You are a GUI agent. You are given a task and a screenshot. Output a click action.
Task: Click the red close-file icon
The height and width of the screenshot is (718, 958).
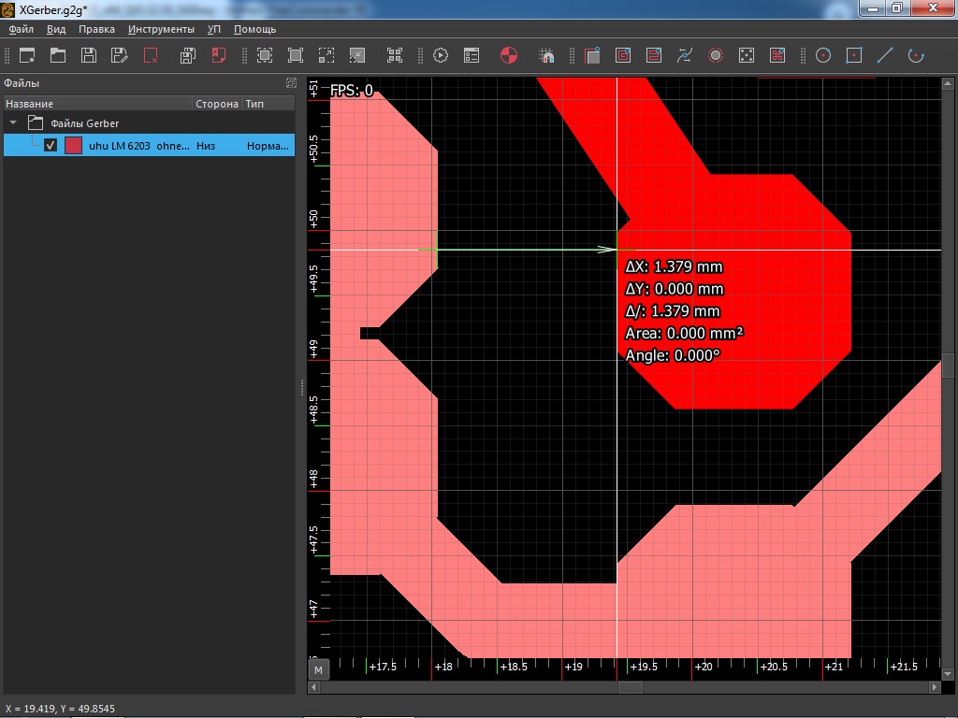[151, 55]
